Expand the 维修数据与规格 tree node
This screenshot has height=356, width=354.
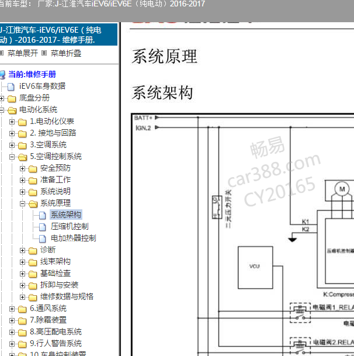pos(22,297)
